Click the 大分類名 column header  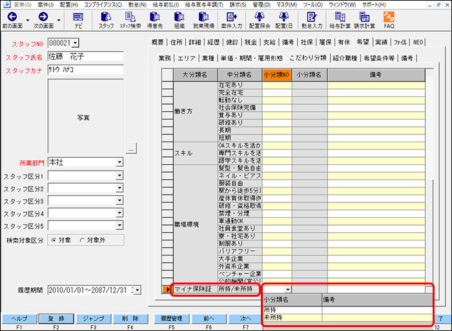[195, 75]
